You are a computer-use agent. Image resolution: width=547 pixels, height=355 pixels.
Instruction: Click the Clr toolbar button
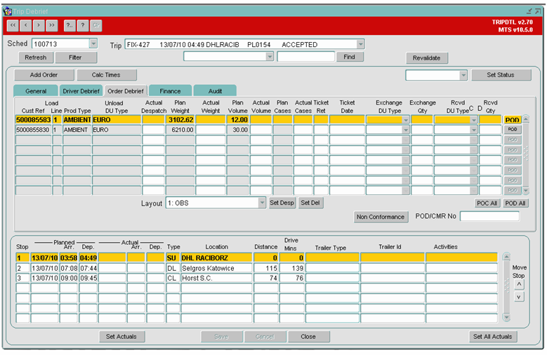96,25
